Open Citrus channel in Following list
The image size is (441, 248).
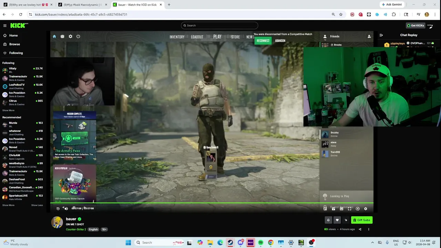point(22,102)
